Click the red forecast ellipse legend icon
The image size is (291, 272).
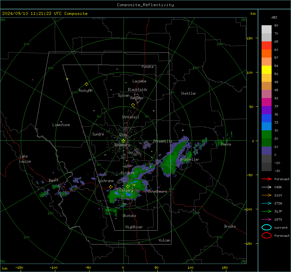(x=266, y=235)
